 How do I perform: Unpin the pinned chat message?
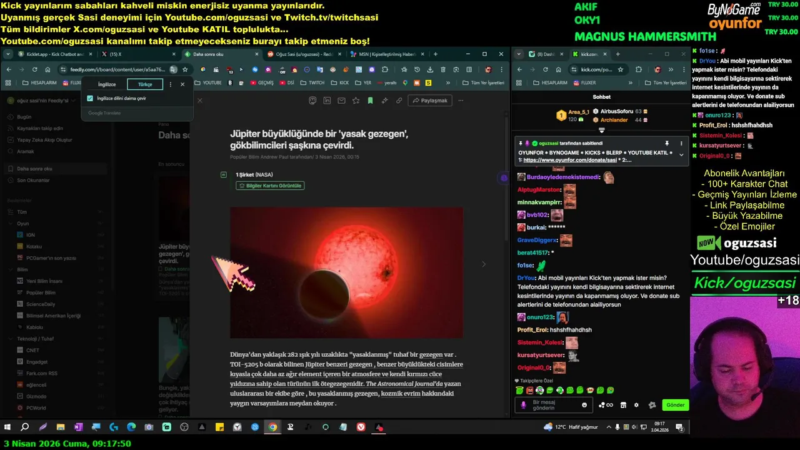(x=667, y=143)
